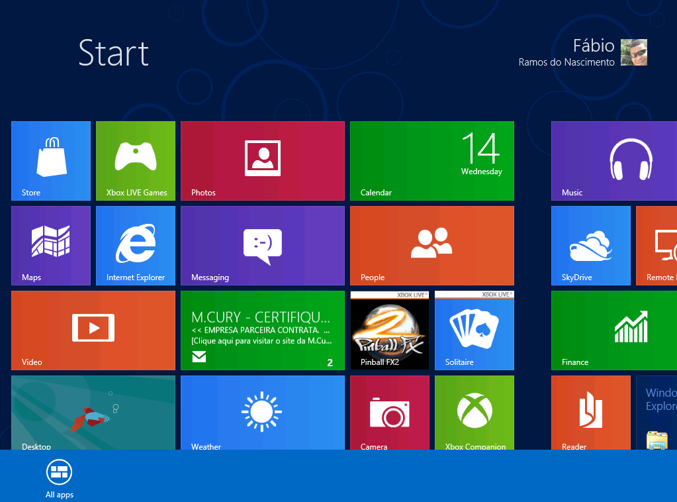Open the Reader tile
This screenshot has height=502, width=677.
591,413
